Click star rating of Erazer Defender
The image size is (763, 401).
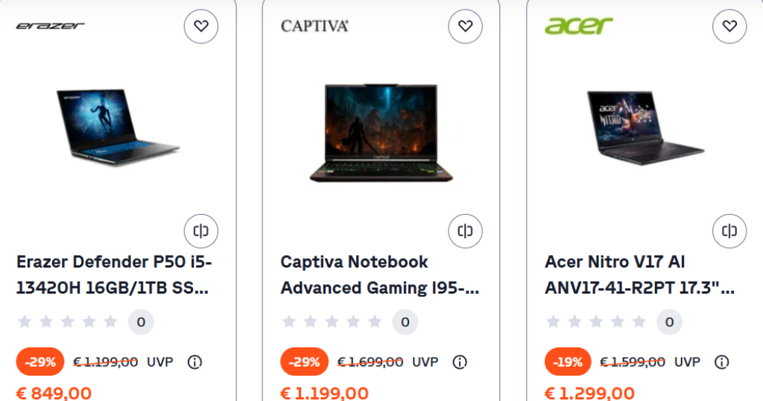68,322
